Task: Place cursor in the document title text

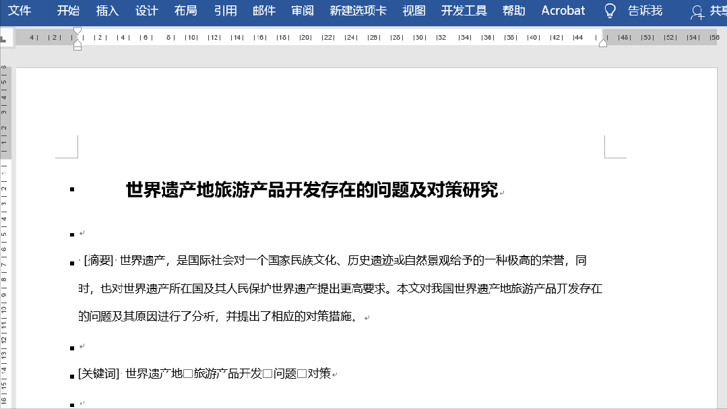Action: (310, 191)
